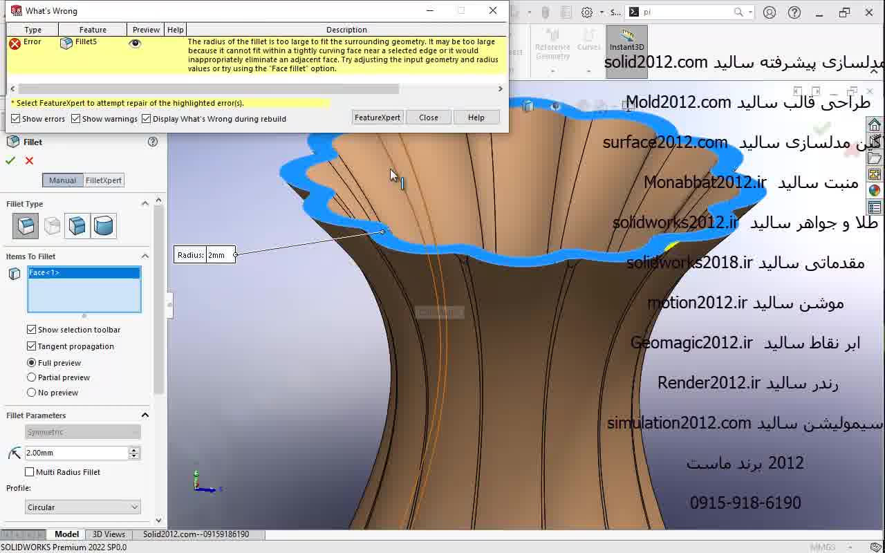The height and width of the screenshot is (553, 885).
Task: Cancel the fillet with the red X
Action: click(x=29, y=160)
